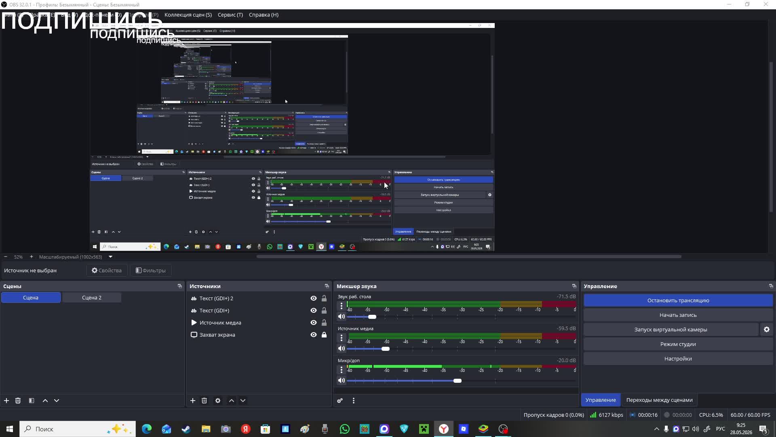
Task: Select Сцена 2 in scenes list
Action: pos(92,298)
